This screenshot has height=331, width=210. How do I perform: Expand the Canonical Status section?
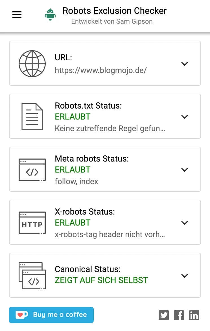click(x=185, y=275)
